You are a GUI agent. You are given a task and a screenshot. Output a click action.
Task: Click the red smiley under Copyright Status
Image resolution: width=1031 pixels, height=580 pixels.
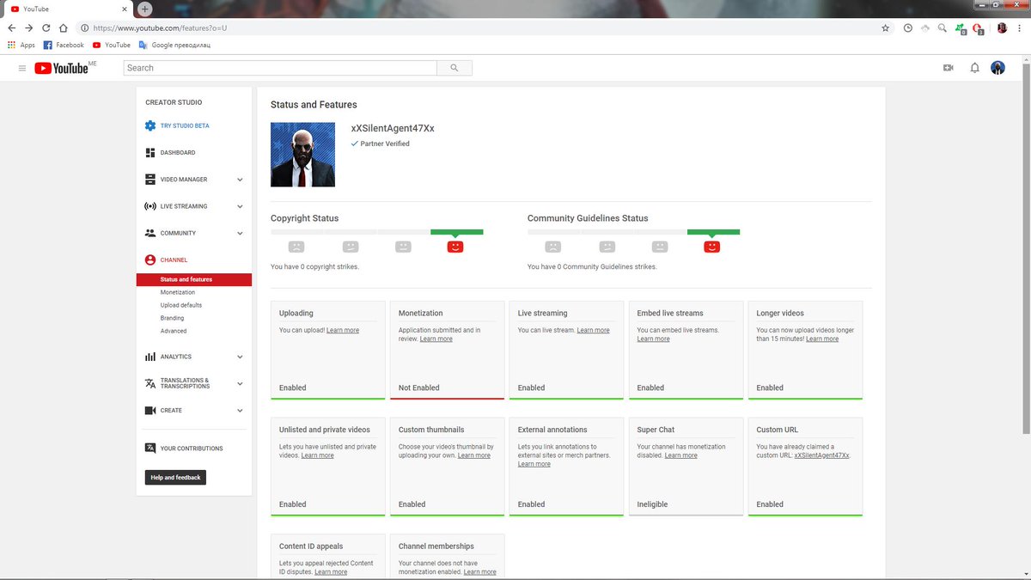click(455, 247)
